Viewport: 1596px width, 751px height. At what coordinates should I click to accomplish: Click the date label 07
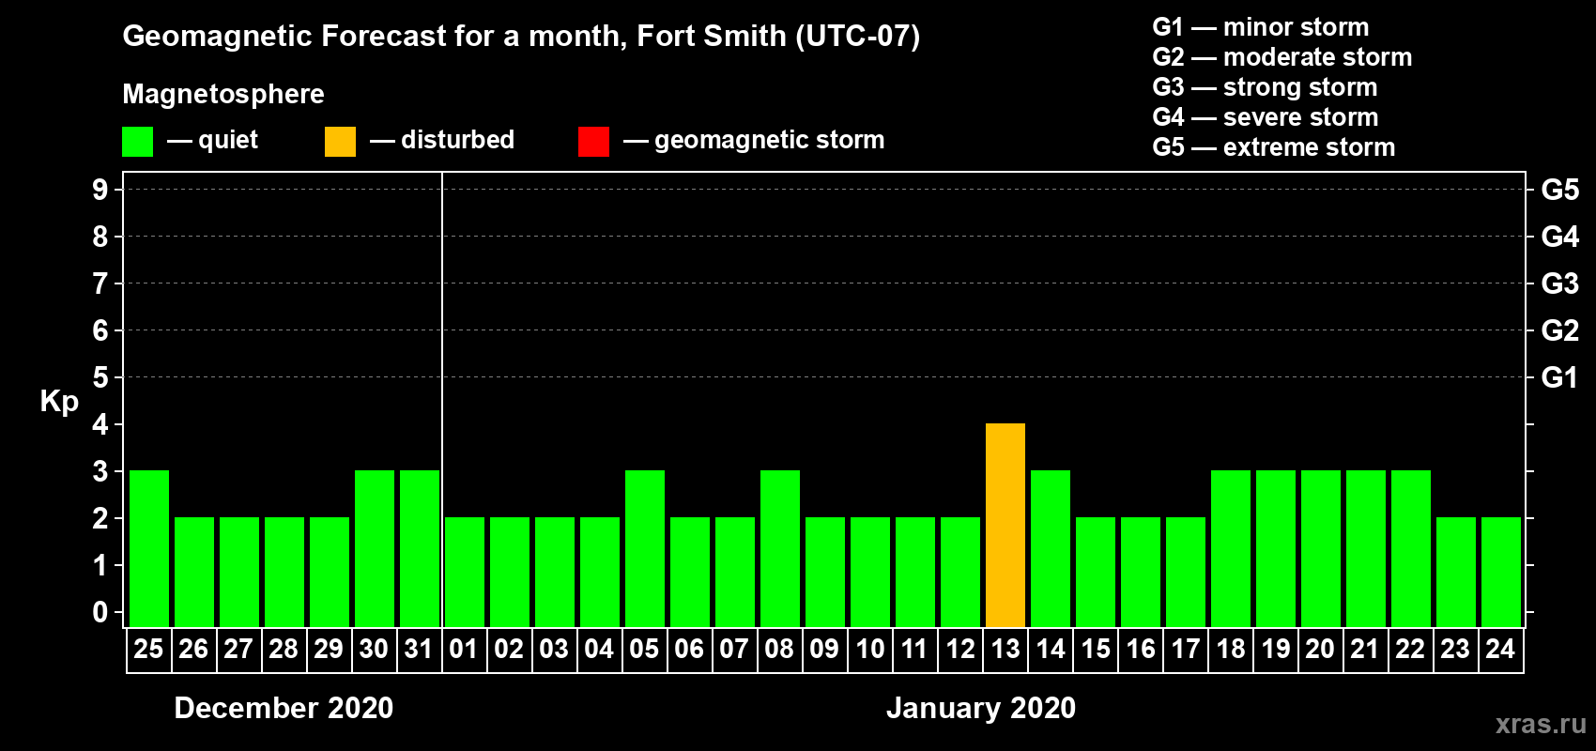(734, 649)
